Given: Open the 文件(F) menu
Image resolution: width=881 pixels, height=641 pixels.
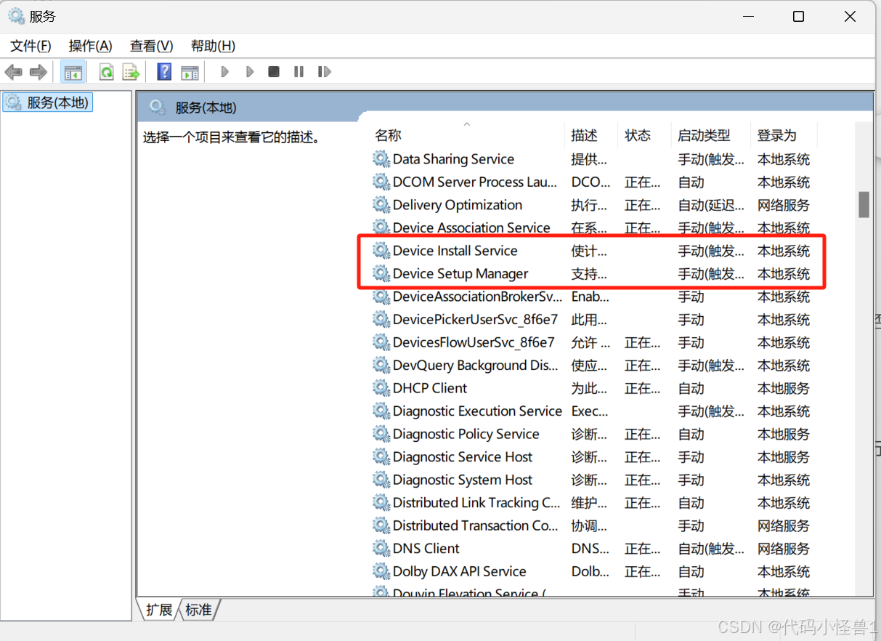Looking at the screenshot, I should click(x=31, y=46).
